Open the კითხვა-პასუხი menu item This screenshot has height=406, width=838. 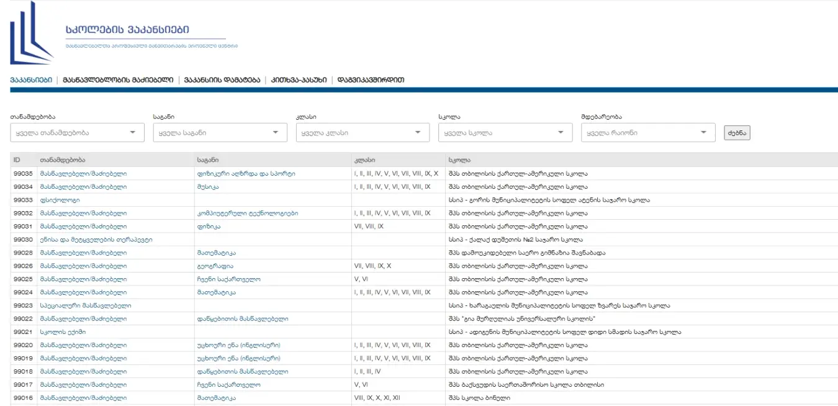299,80
